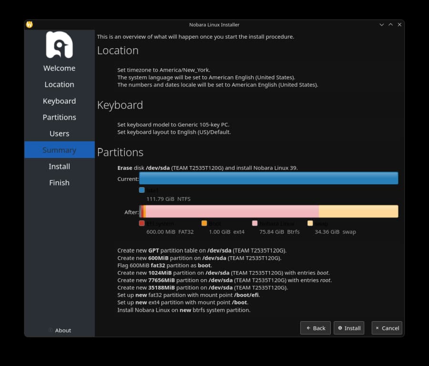This screenshot has width=429, height=366.
Task: Click the "34.36 GiB swap" size text
Action: 336,232
